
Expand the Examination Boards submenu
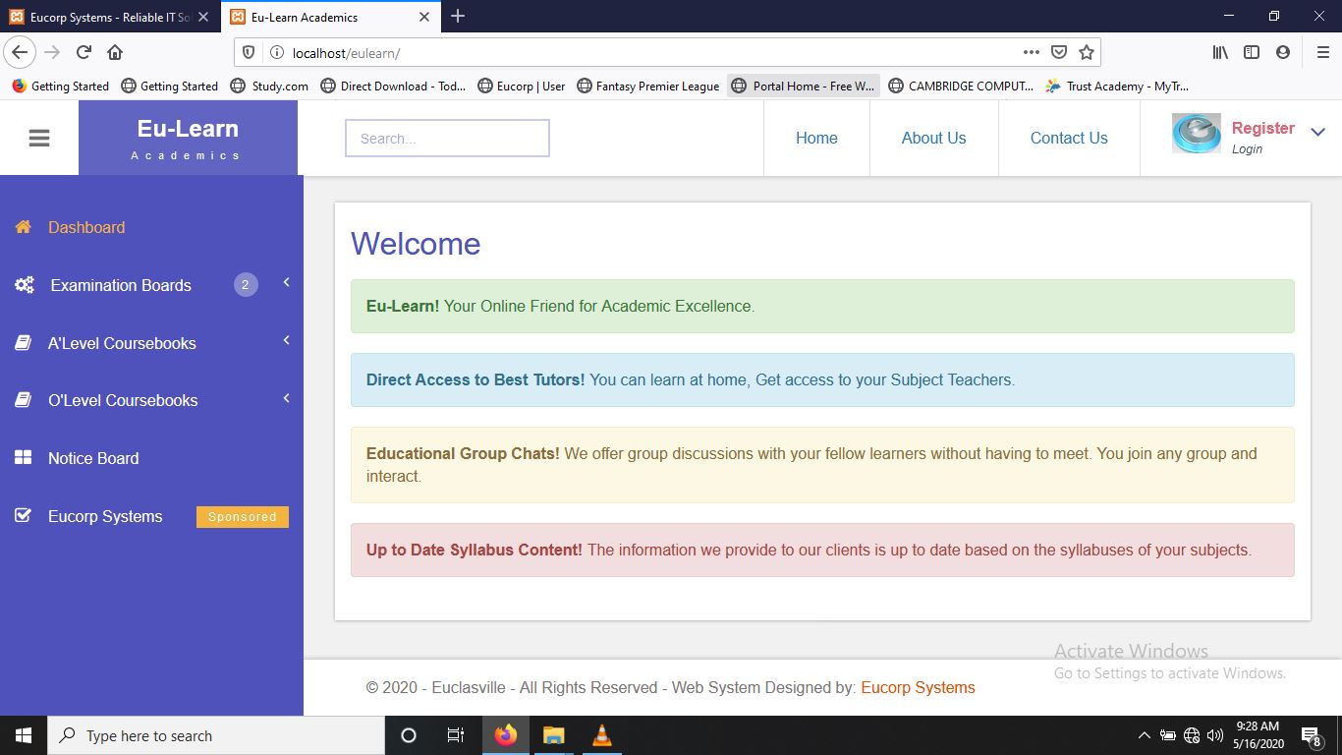(x=286, y=283)
